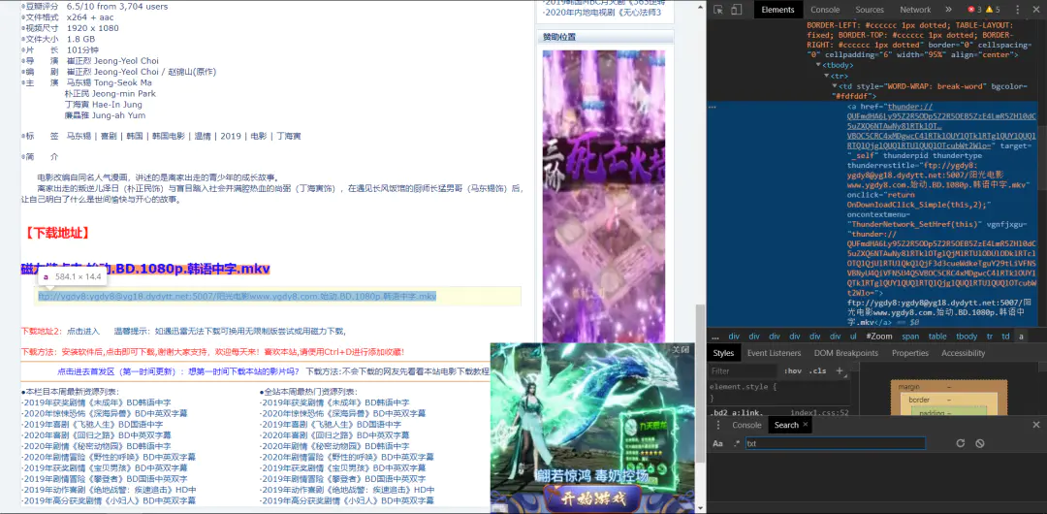Show more DevTools tabs chevron
The width and height of the screenshot is (1047, 514).
948,10
